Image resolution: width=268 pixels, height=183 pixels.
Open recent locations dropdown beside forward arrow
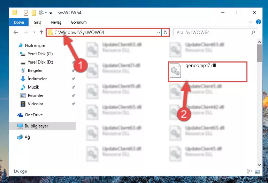tap(34, 32)
